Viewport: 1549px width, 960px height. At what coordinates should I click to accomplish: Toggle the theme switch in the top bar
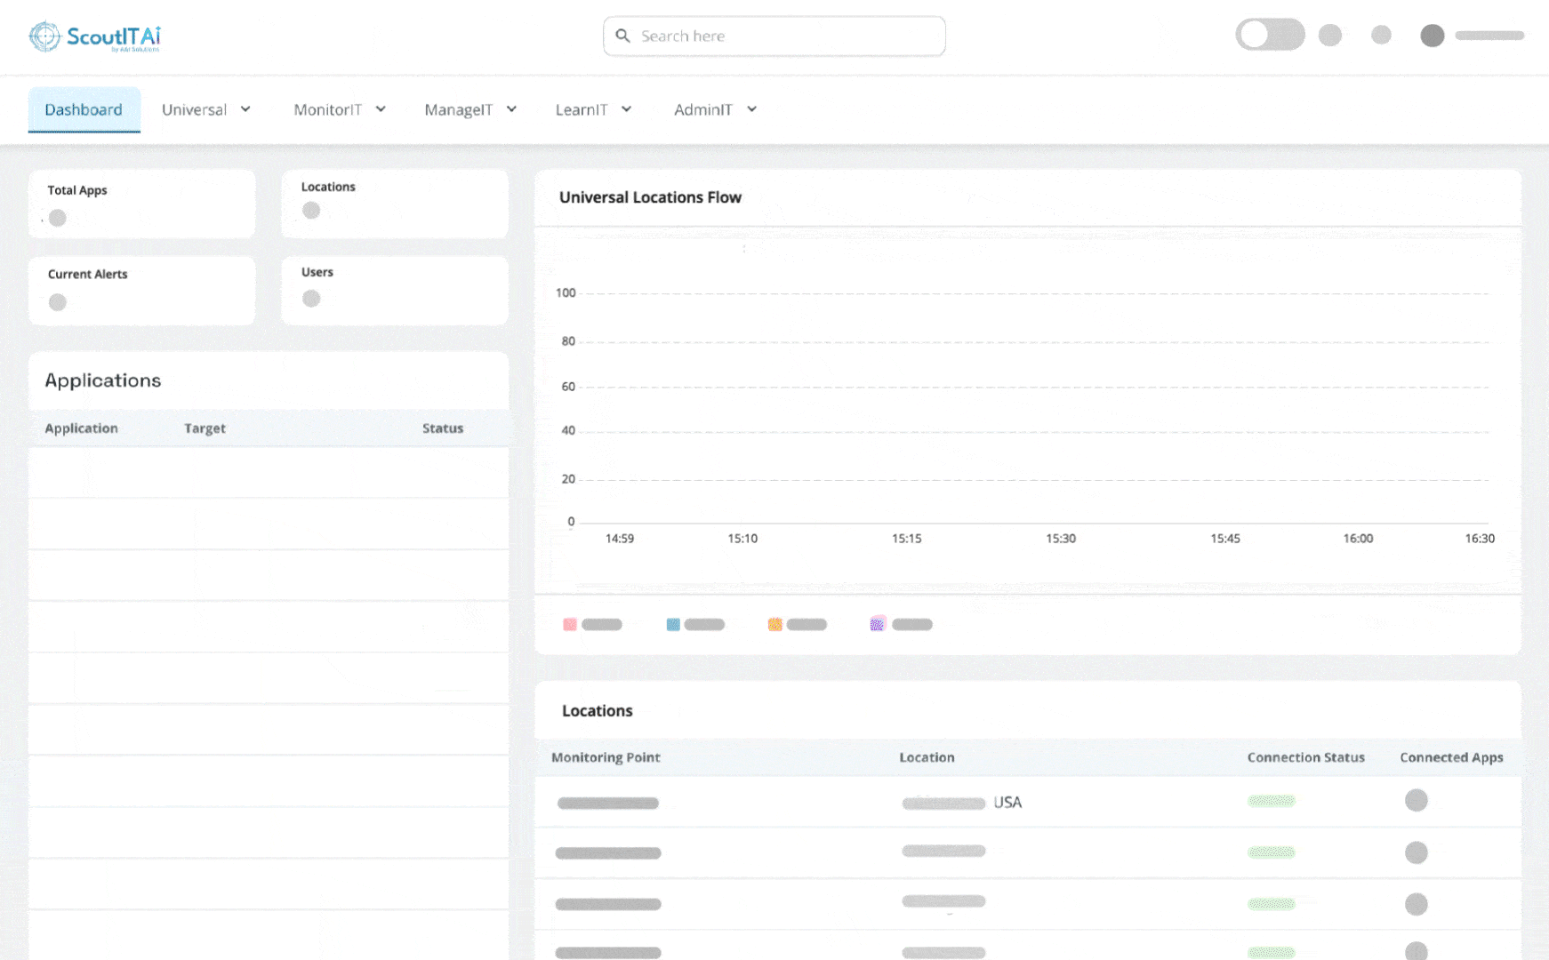click(1270, 34)
